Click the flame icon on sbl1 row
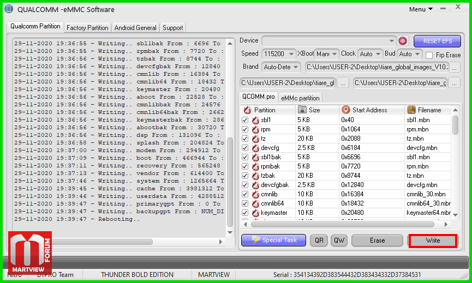Image resolution: width=472 pixels, height=283 pixels. (x=255, y=120)
